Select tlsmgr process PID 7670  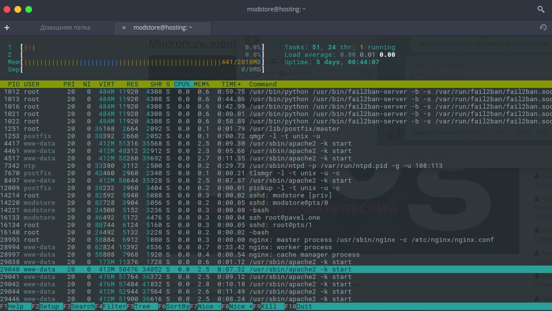tap(276, 173)
